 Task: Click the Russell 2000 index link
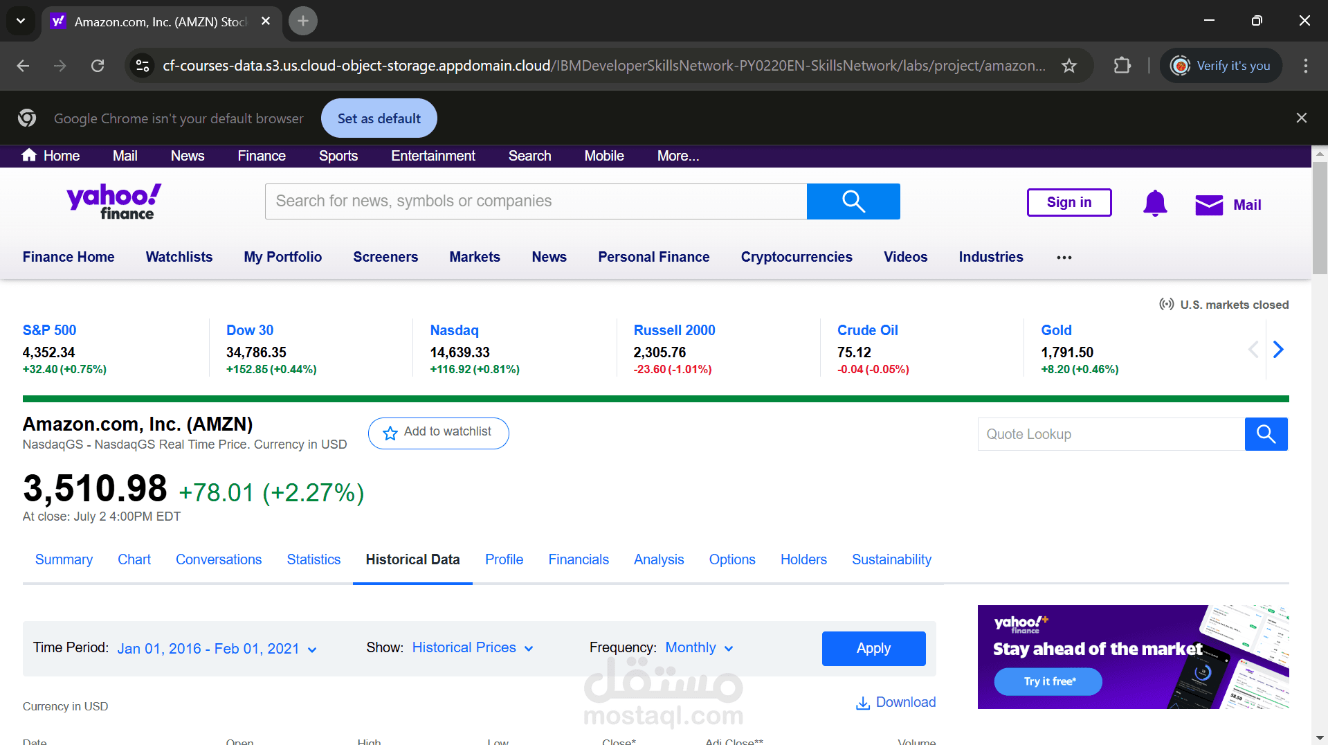pyautogui.click(x=674, y=330)
